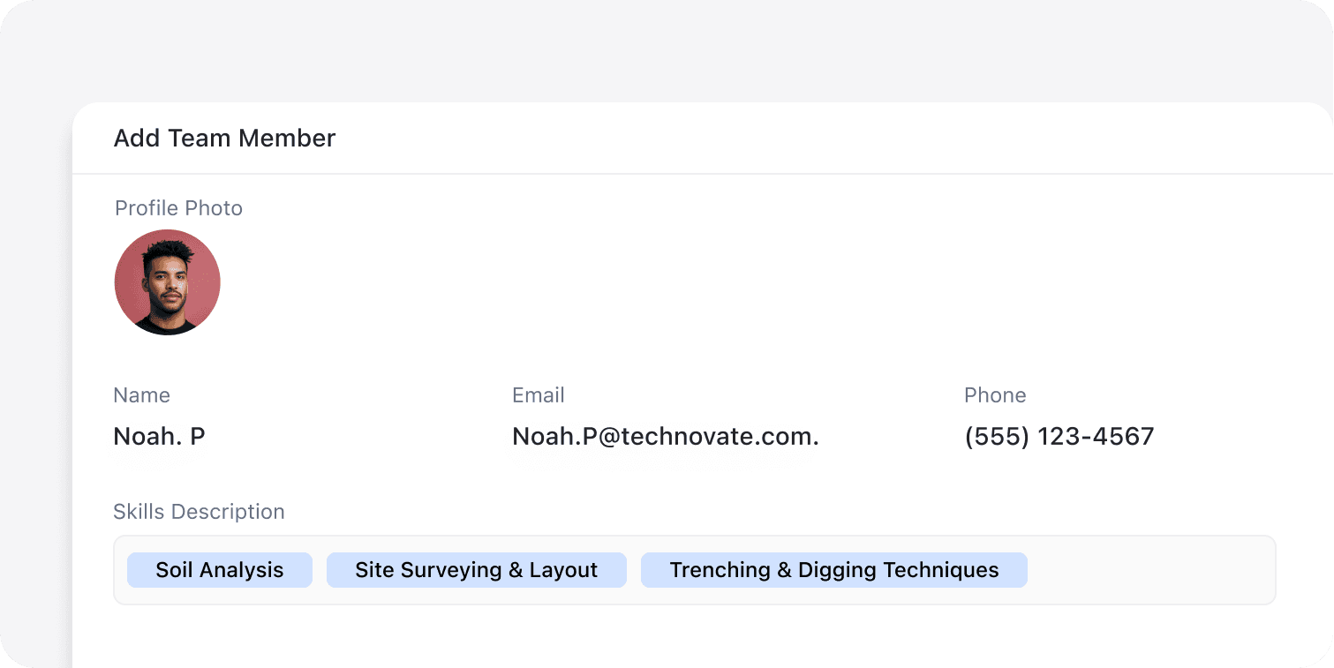Select the "Soil Analysis" skill tag
The image size is (1334, 668).
click(x=220, y=570)
